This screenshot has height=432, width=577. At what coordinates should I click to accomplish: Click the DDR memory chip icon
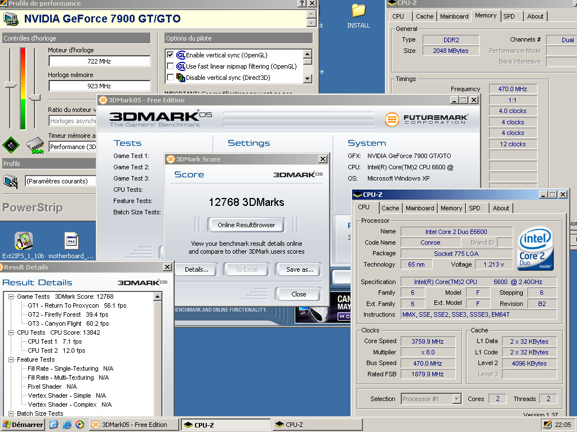(35, 146)
